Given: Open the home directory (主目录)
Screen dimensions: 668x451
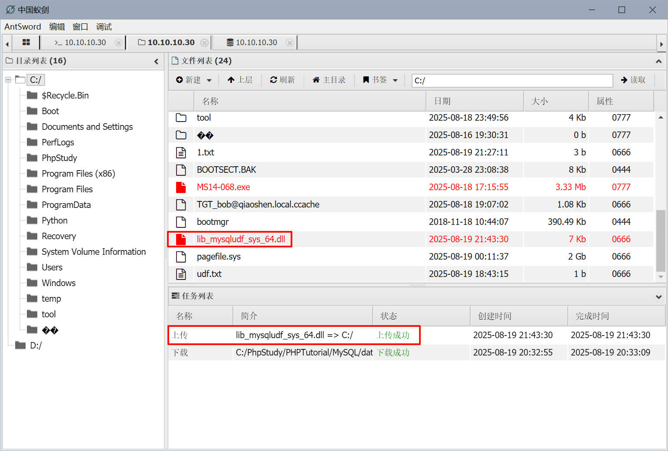Looking at the screenshot, I should click(x=329, y=80).
